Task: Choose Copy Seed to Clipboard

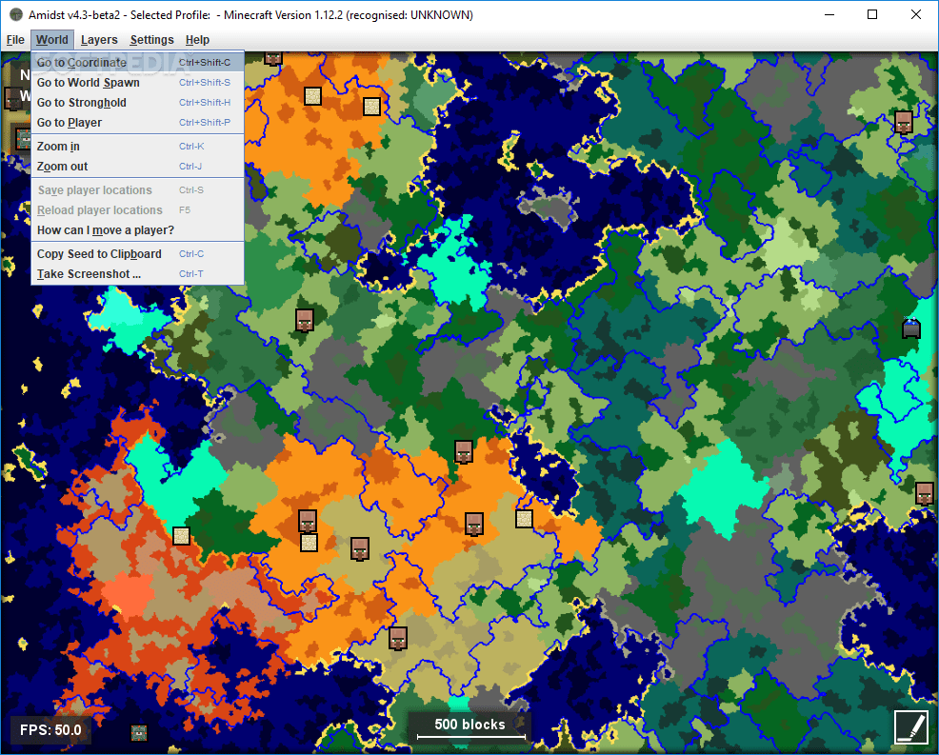Action: click(x=138, y=254)
